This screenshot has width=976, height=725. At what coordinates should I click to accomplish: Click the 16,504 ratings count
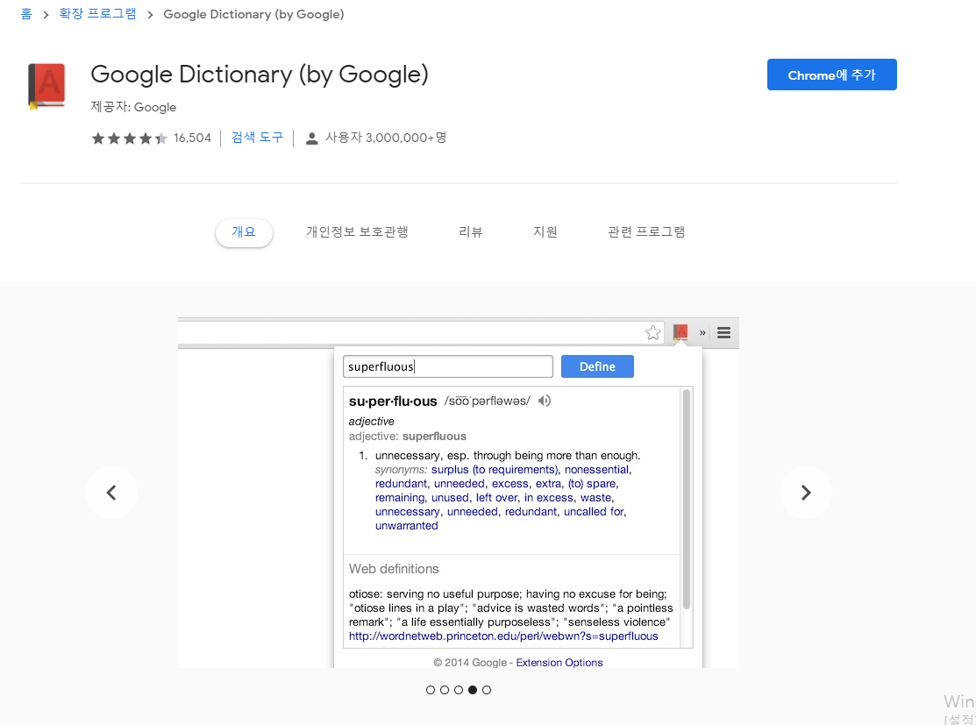pyautogui.click(x=192, y=139)
